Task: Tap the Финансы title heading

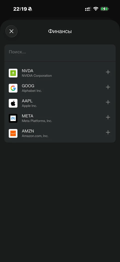Action: click(x=60, y=31)
